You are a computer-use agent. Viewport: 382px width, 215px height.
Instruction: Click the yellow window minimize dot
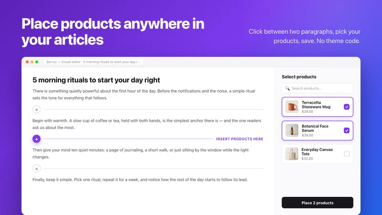(x=32, y=62)
